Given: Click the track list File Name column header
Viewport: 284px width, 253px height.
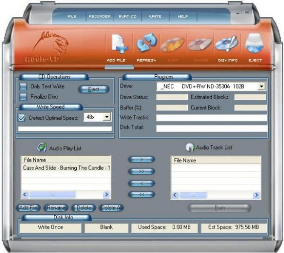Looking at the screenshot, I should [x=216, y=160].
